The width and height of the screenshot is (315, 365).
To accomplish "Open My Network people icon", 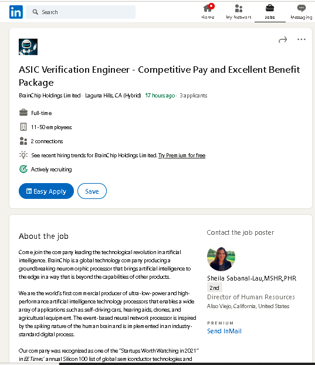I will (x=239, y=8).
